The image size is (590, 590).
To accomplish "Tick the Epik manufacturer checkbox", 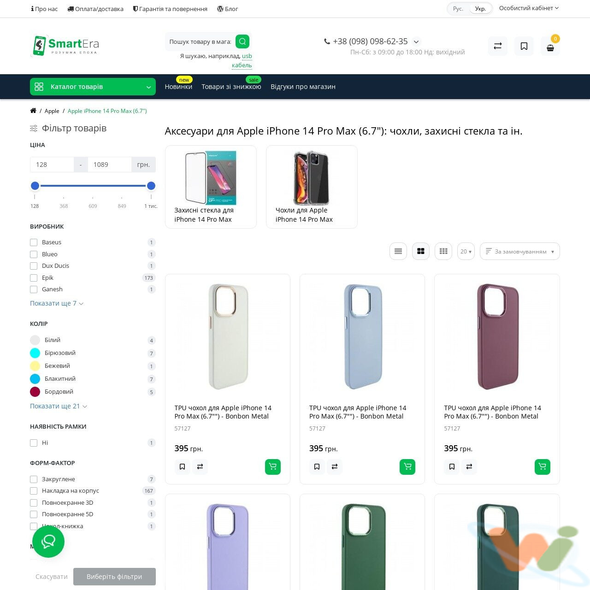I will pyautogui.click(x=34, y=278).
